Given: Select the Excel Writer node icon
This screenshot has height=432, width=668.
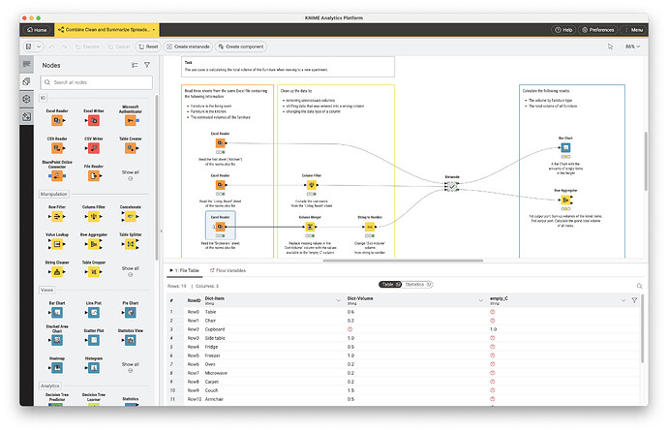Looking at the screenshot, I should click(x=94, y=120).
